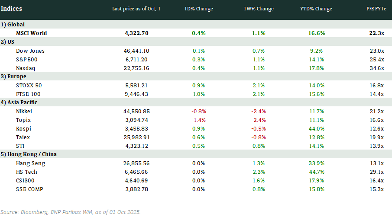Select the 1D% Change column header
The image size is (392, 217).
198,9
